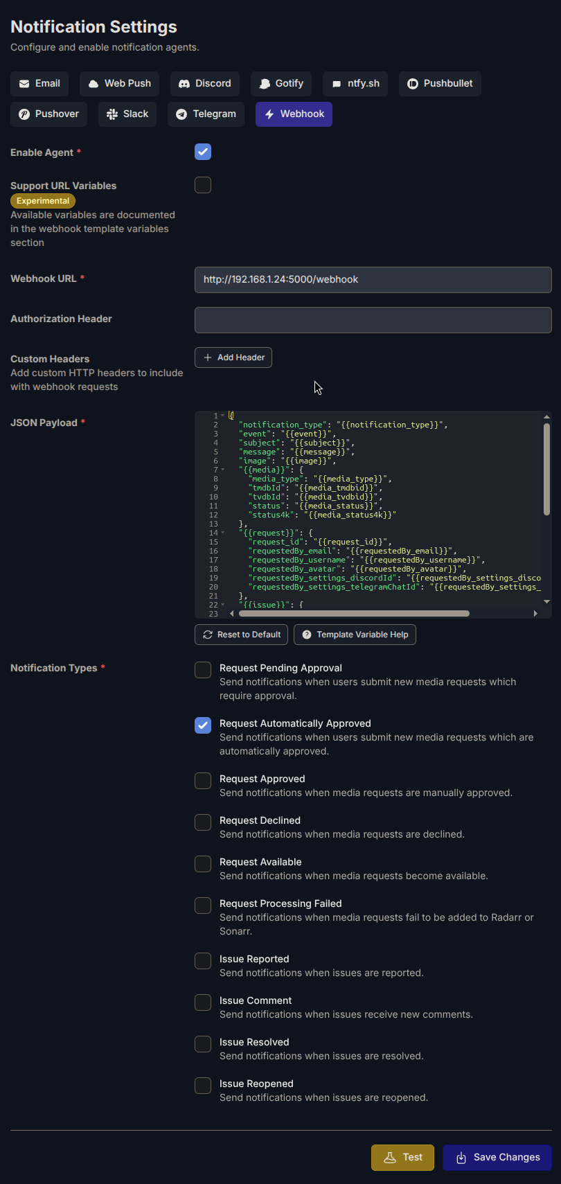Enable Request Approved notifications
Screen dimensions: 561x1184
203,781
